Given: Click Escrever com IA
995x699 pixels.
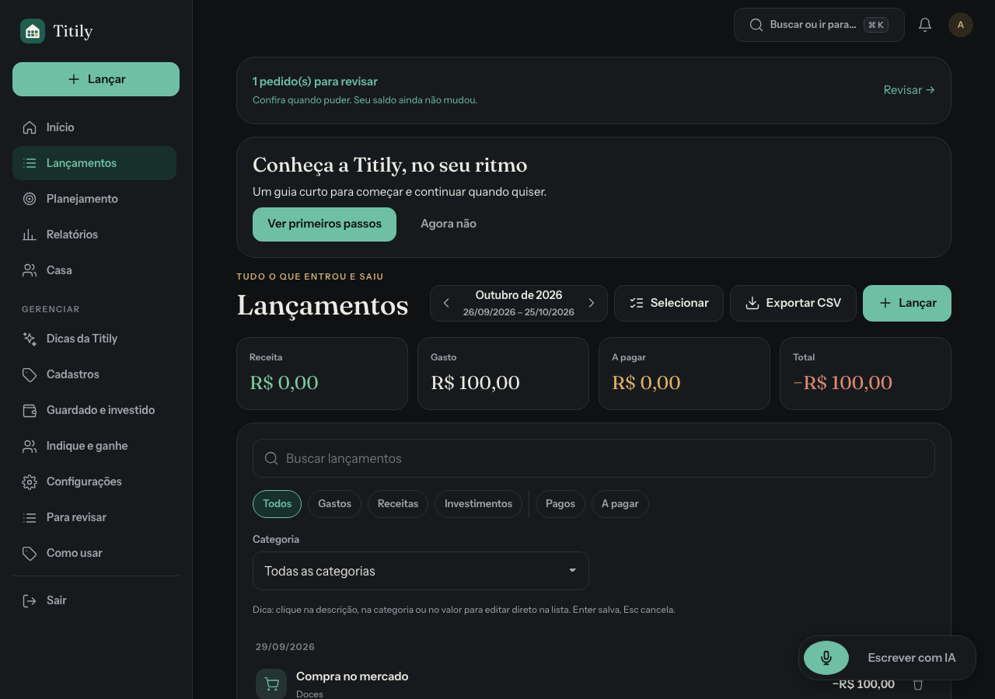Looking at the screenshot, I should (x=912, y=658).
